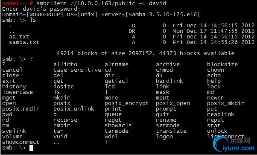Select the samba.txt file entry

pyautogui.click(x=24, y=42)
